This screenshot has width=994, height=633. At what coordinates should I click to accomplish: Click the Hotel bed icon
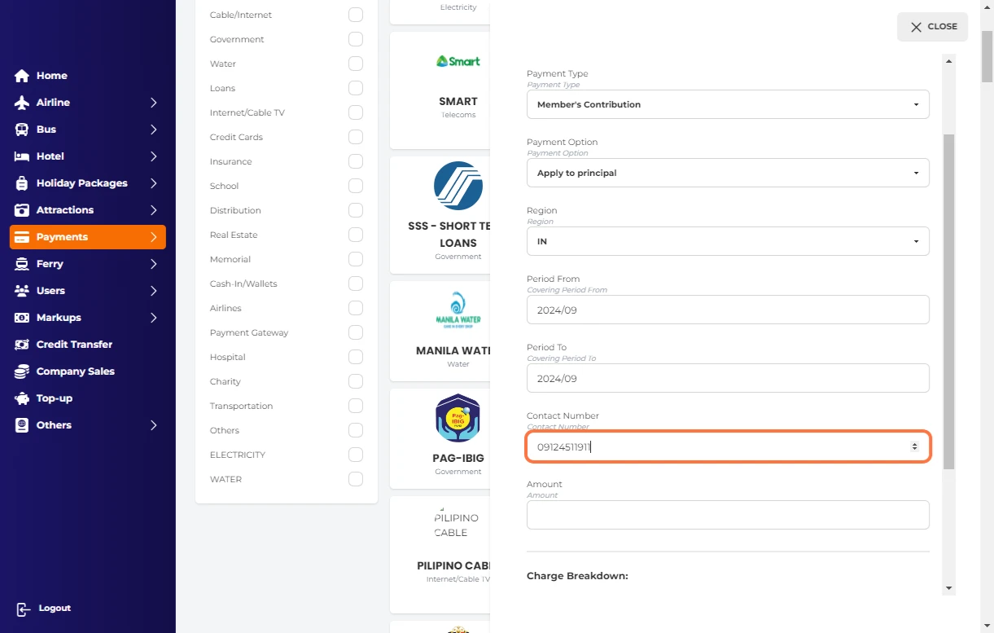pyautogui.click(x=22, y=156)
